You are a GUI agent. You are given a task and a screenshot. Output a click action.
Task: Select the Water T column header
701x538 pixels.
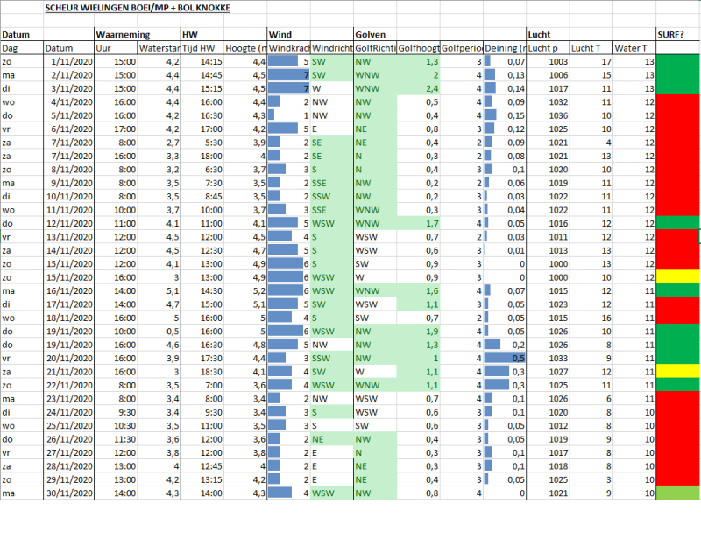pos(634,48)
